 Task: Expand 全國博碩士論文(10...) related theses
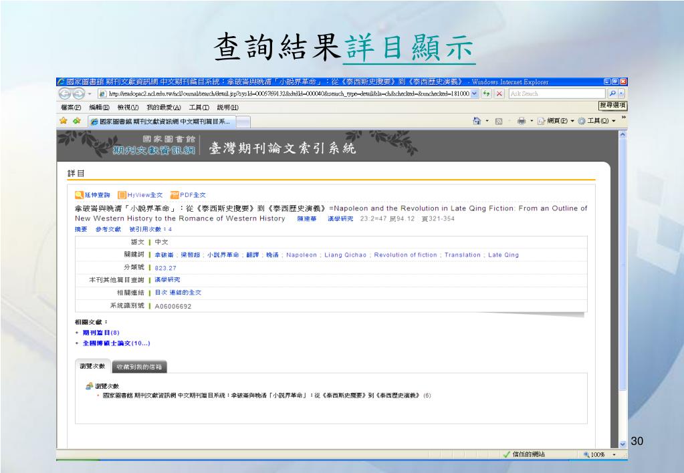click(x=116, y=343)
